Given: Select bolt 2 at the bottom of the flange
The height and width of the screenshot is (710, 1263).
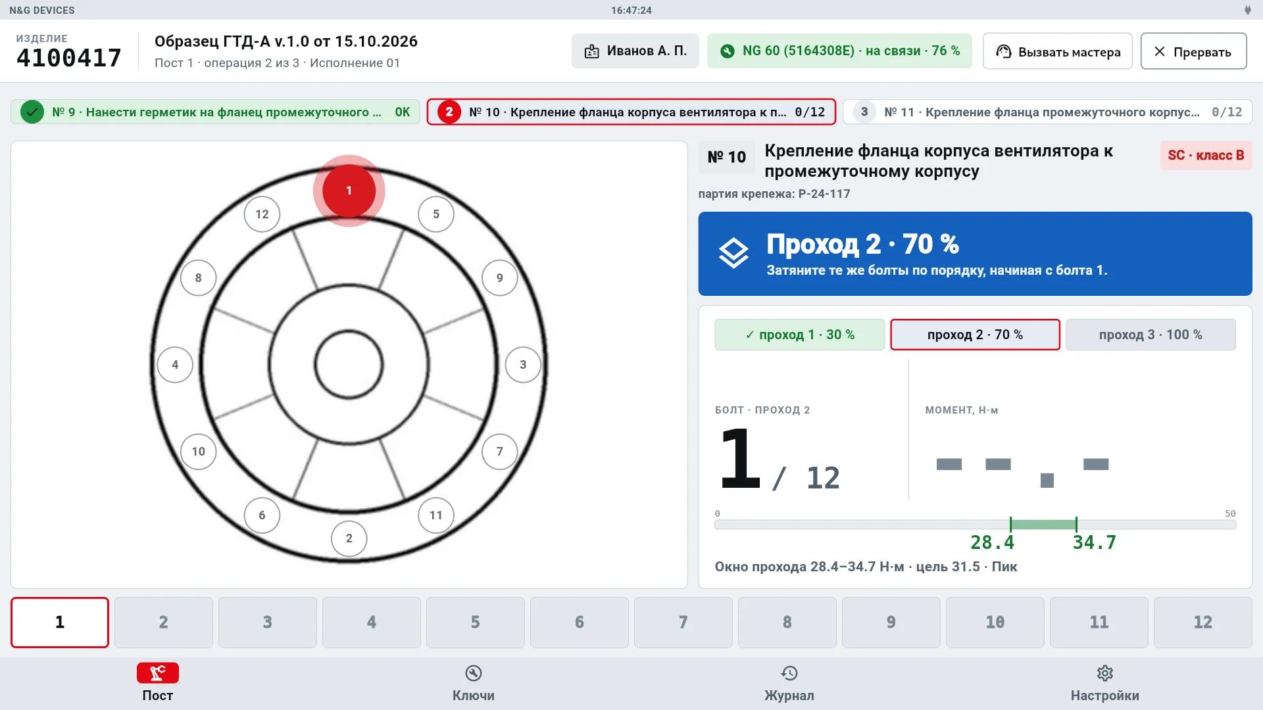Looking at the screenshot, I should coord(349,538).
